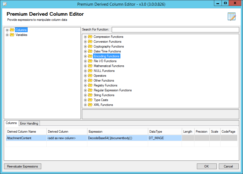Click the Other Functions folder icon
The height and width of the screenshot is (174, 243).
(x=90, y=81)
